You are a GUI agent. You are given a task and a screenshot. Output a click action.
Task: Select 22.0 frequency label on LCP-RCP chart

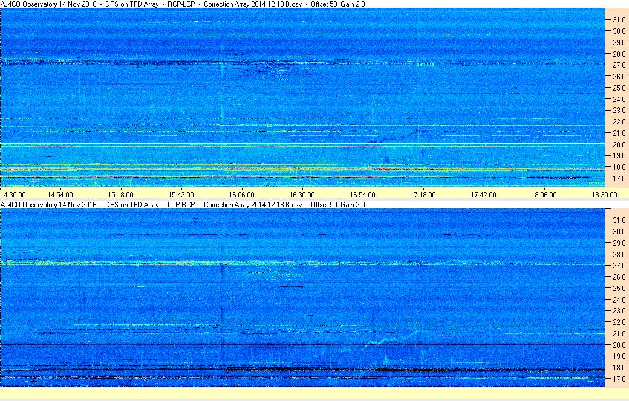point(619,322)
